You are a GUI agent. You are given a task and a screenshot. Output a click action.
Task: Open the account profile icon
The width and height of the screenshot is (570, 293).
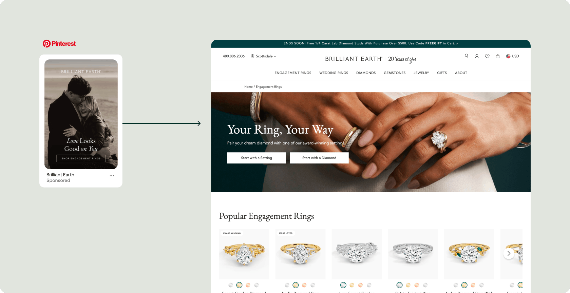pos(477,56)
